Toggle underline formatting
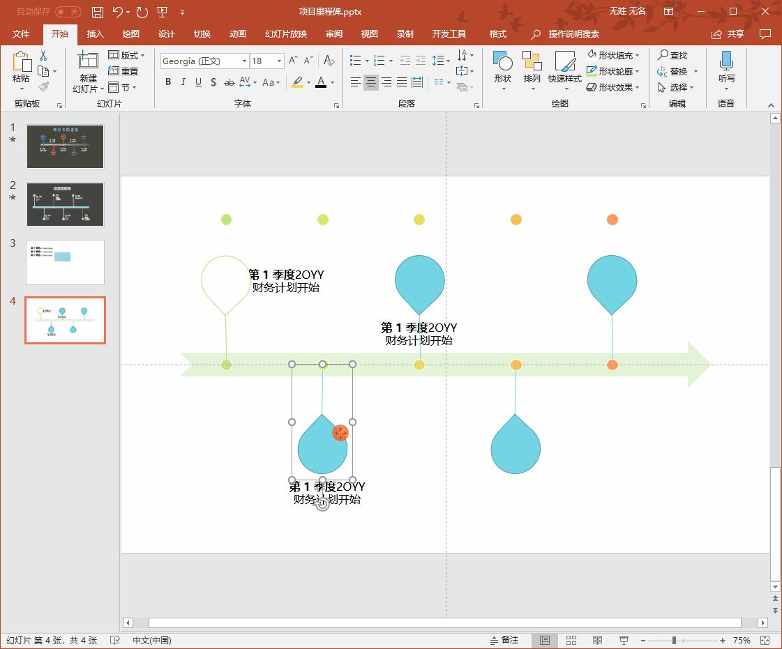 pyautogui.click(x=198, y=82)
